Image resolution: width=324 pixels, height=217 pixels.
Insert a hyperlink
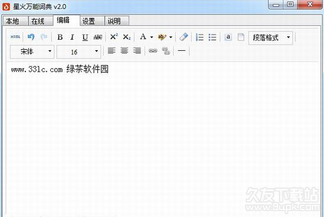(153, 50)
